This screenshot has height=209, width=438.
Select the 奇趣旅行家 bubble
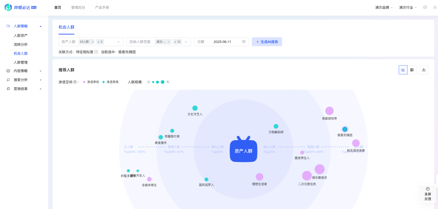pyautogui.click(x=172, y=131)
